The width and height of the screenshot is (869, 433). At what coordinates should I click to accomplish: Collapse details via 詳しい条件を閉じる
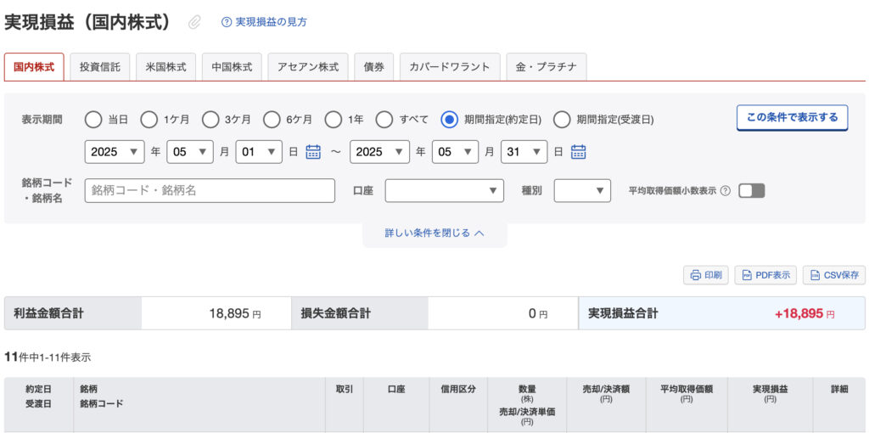434,233
